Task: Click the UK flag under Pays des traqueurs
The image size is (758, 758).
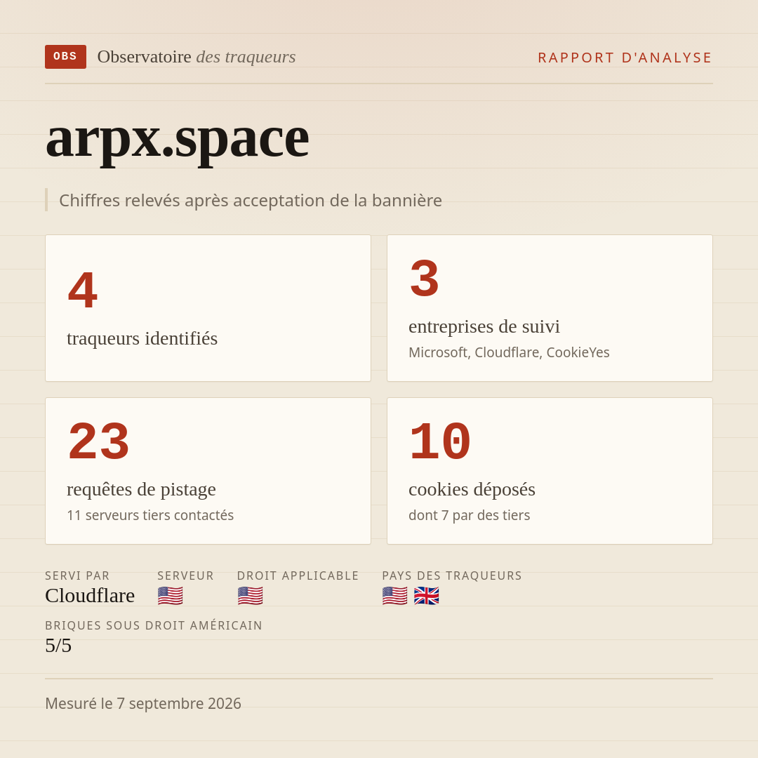Action: click(427, 596)
